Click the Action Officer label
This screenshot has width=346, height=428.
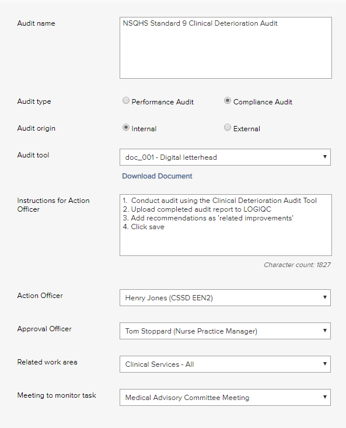click(x=40, y=296)
